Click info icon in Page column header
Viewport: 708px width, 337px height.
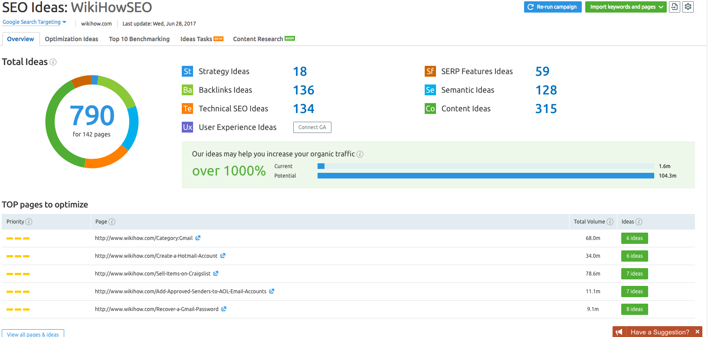(x=111, y=222)
